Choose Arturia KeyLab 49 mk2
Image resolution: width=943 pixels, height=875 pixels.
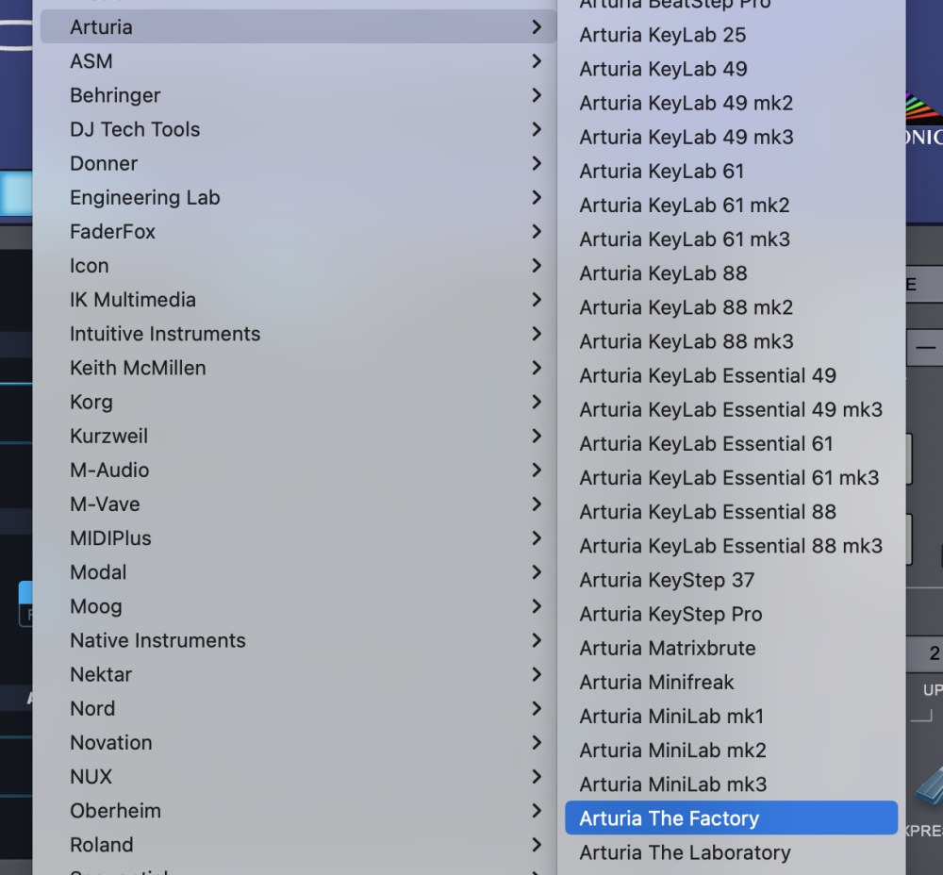point(732,104)
